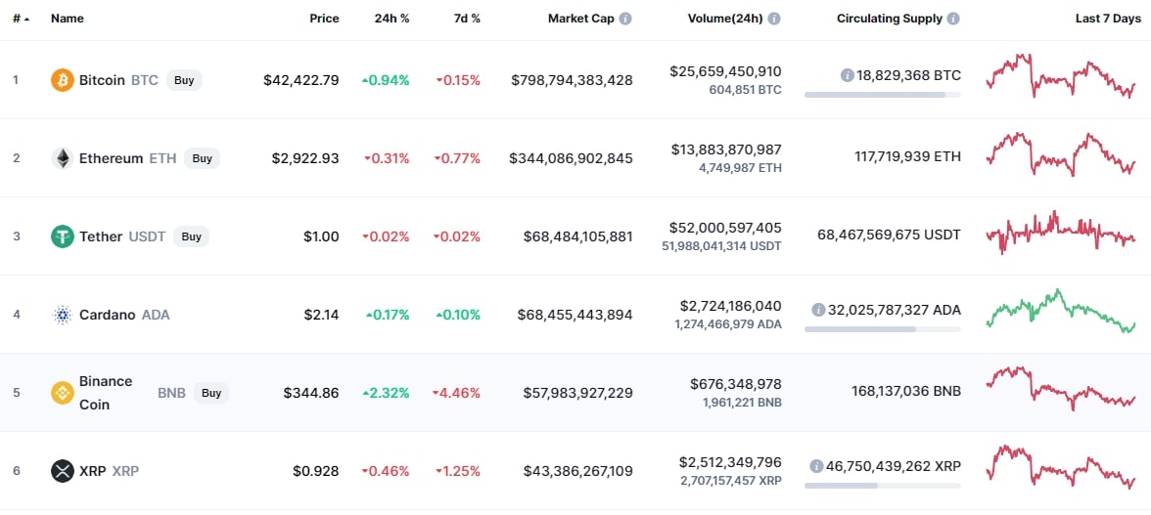Click the XRP logo icon
1151x515 pixels.
63,470
